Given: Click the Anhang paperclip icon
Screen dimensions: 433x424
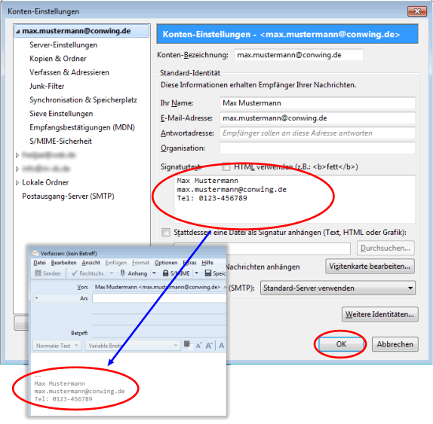Looking at the screenshot, I should pos(123,273).
